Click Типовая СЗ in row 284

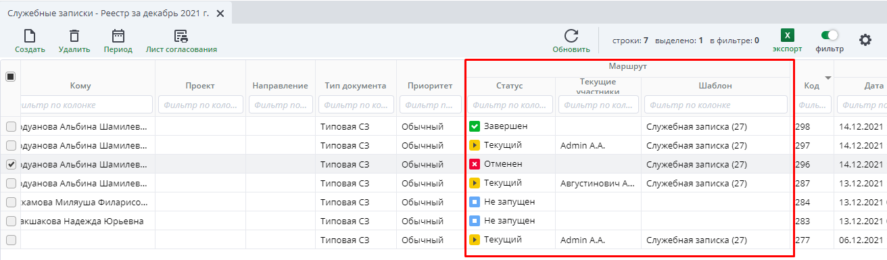345,202
